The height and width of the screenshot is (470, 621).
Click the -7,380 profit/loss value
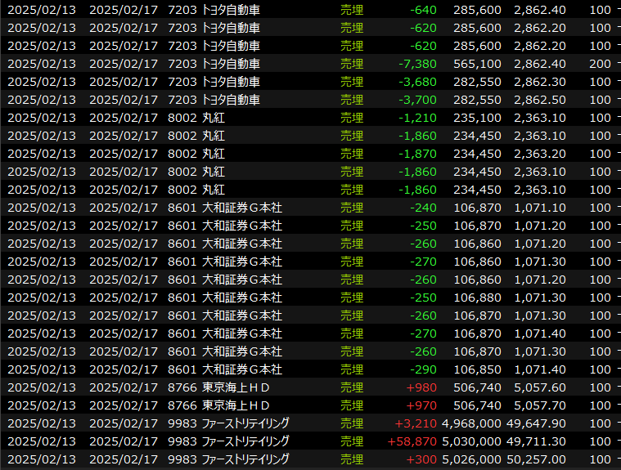(418, 64)
